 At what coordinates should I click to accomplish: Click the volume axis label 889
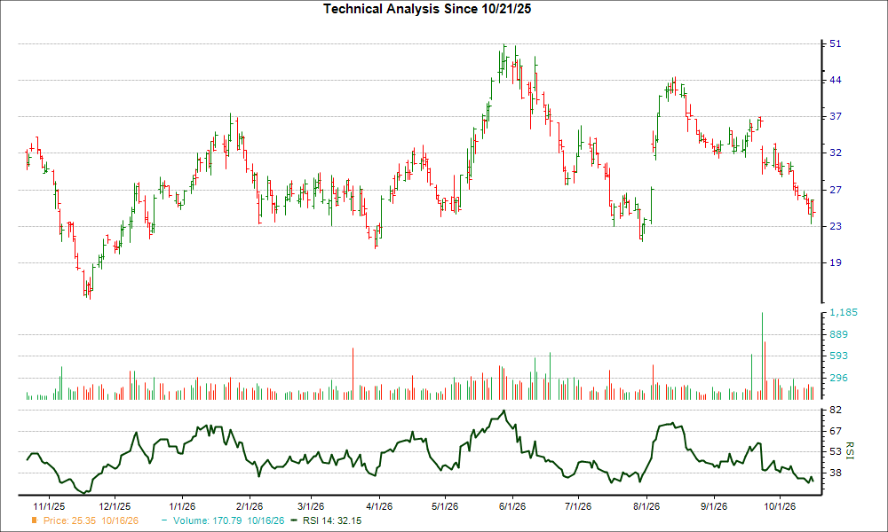(839, 334)
